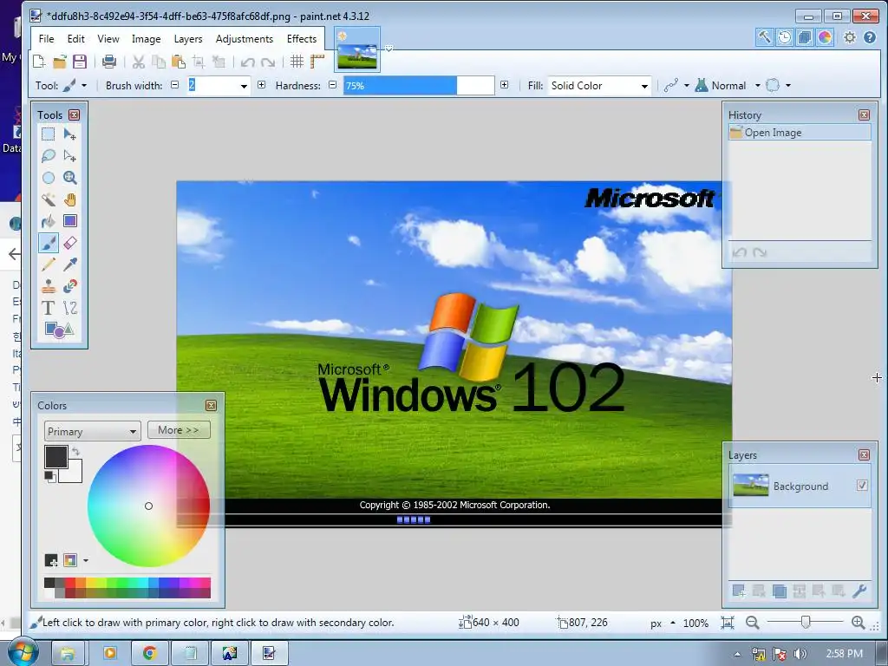Select the Clone Stamp tool
The height and width of the screenshot is (666, 888).
coord(49,286)
